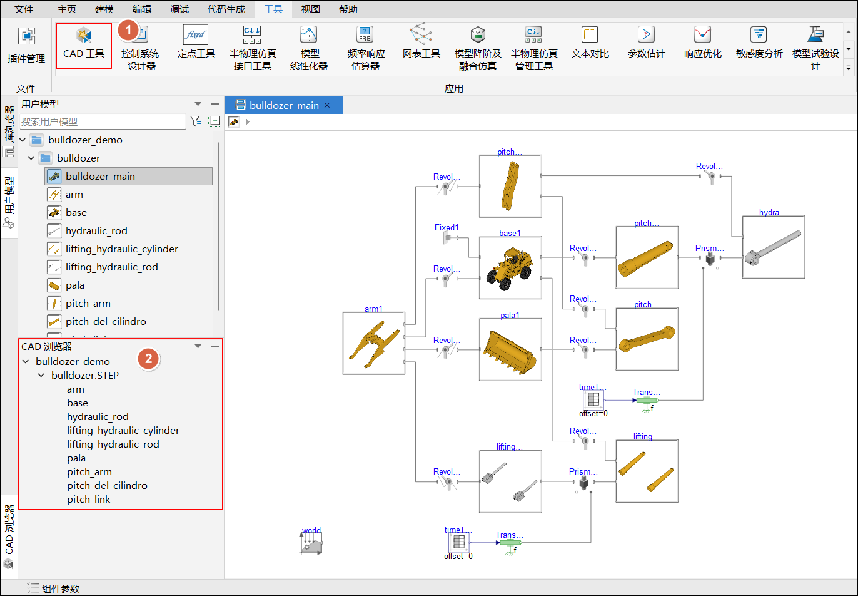The height and width of the screenshot is (596, 858).
Task: Launch 参数估计 parameter estimation
Action: point(646,43)
